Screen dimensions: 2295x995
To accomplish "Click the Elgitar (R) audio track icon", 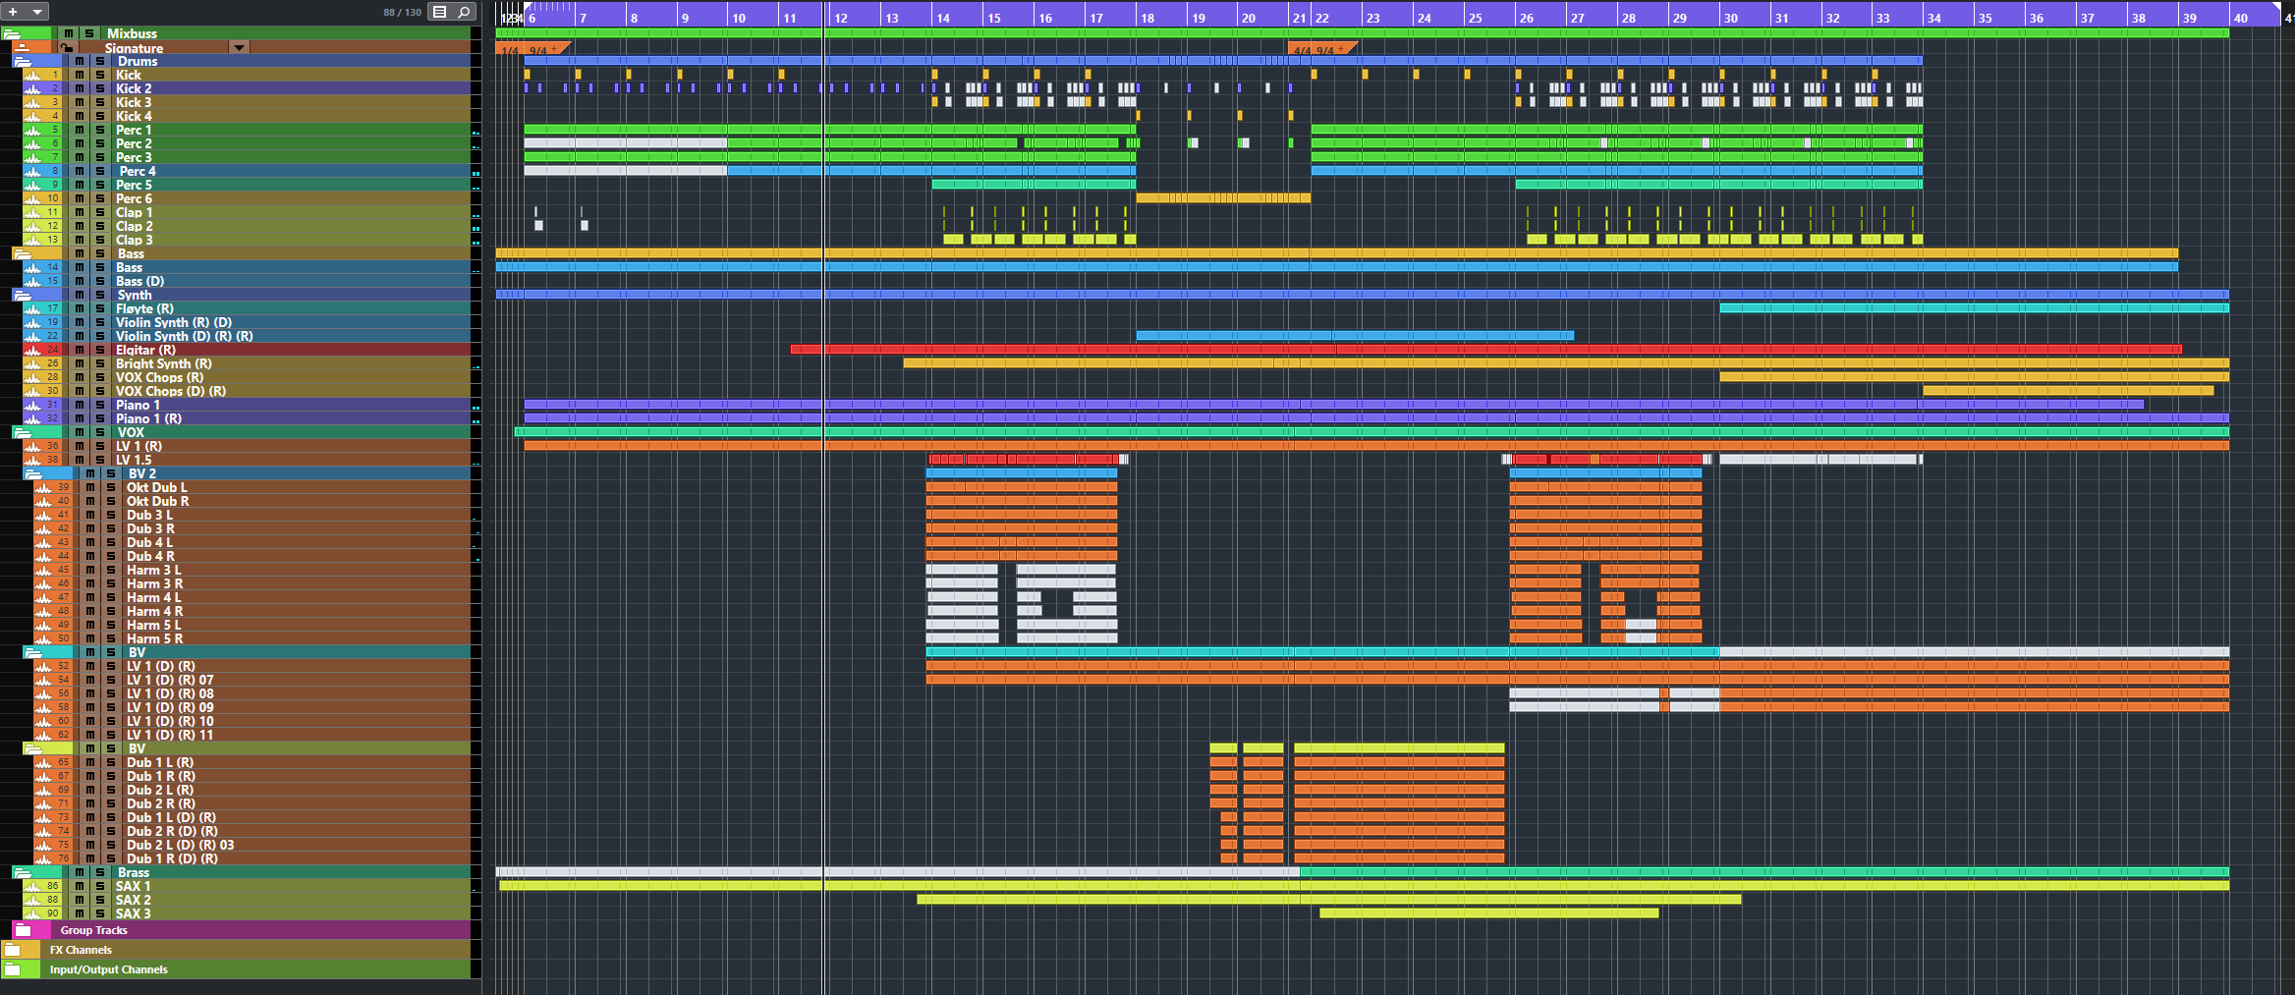I will tap(33, 350).
